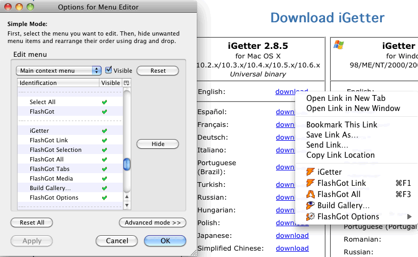Click the FlashGot All icon in context menu
Image resolution: width=418 pixels, height=257 pixels.
310,194
